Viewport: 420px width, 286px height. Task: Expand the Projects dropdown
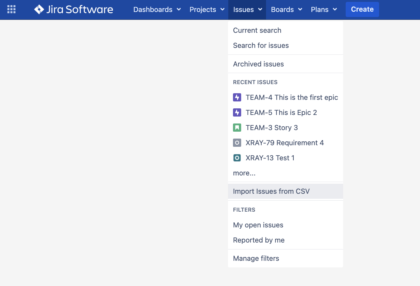[x=207, y=9]
